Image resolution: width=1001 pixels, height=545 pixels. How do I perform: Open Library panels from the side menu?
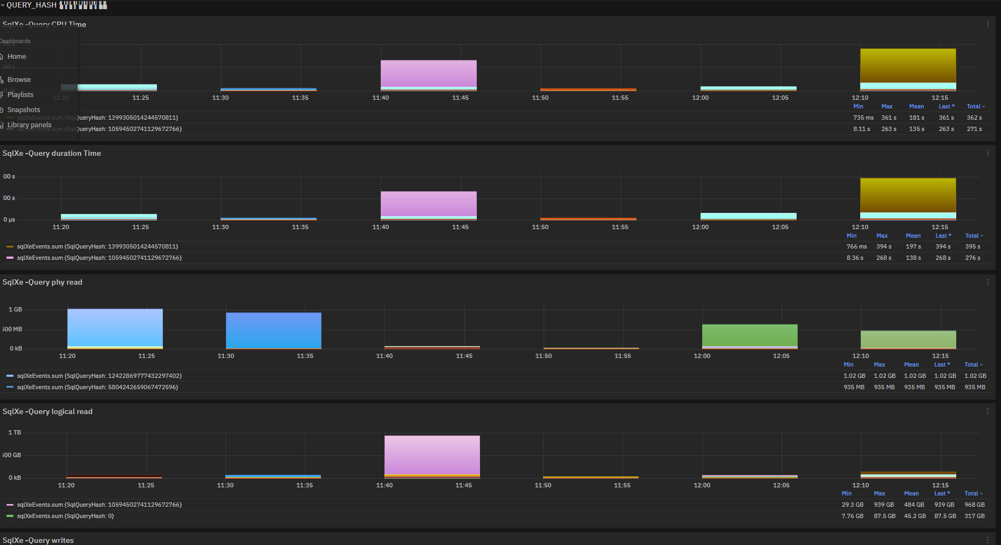coord(29,125)
